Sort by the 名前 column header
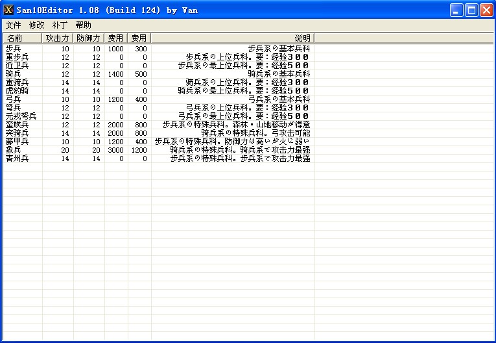The height and width of the screenshot is (343, 496). click(21, 38)
